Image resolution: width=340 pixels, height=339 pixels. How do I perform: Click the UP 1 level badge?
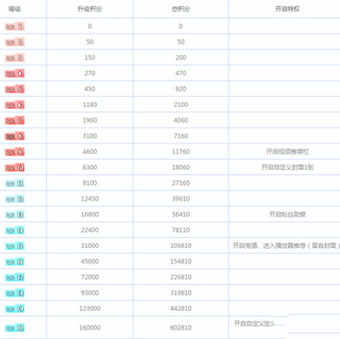(14, 26)
